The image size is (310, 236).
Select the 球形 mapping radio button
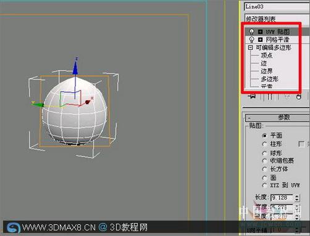click(265, 153)
